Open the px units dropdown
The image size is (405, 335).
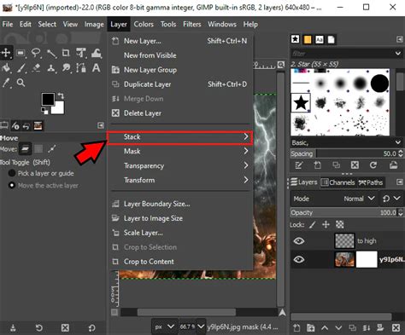[164, 326]
